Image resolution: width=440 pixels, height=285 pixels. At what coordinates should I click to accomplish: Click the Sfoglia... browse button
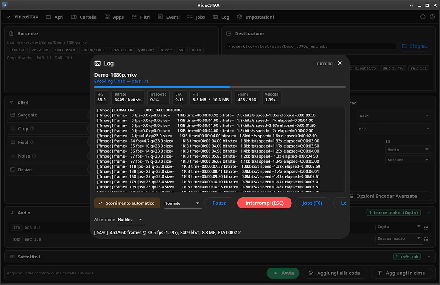[416, 46]
